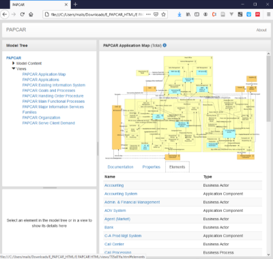Click the account profile icon

pyautogui.click(x=205, y=14)
